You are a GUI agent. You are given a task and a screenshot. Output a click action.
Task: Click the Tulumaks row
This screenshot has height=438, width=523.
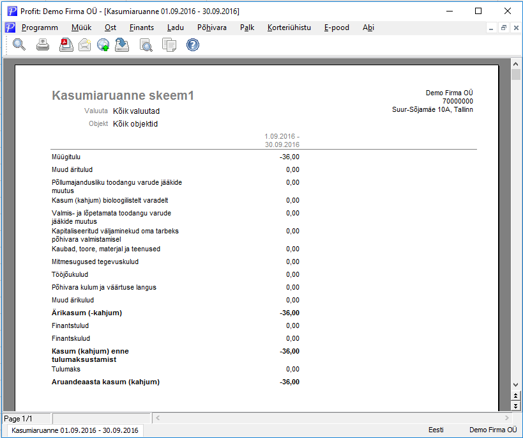(x=176, y=369)
